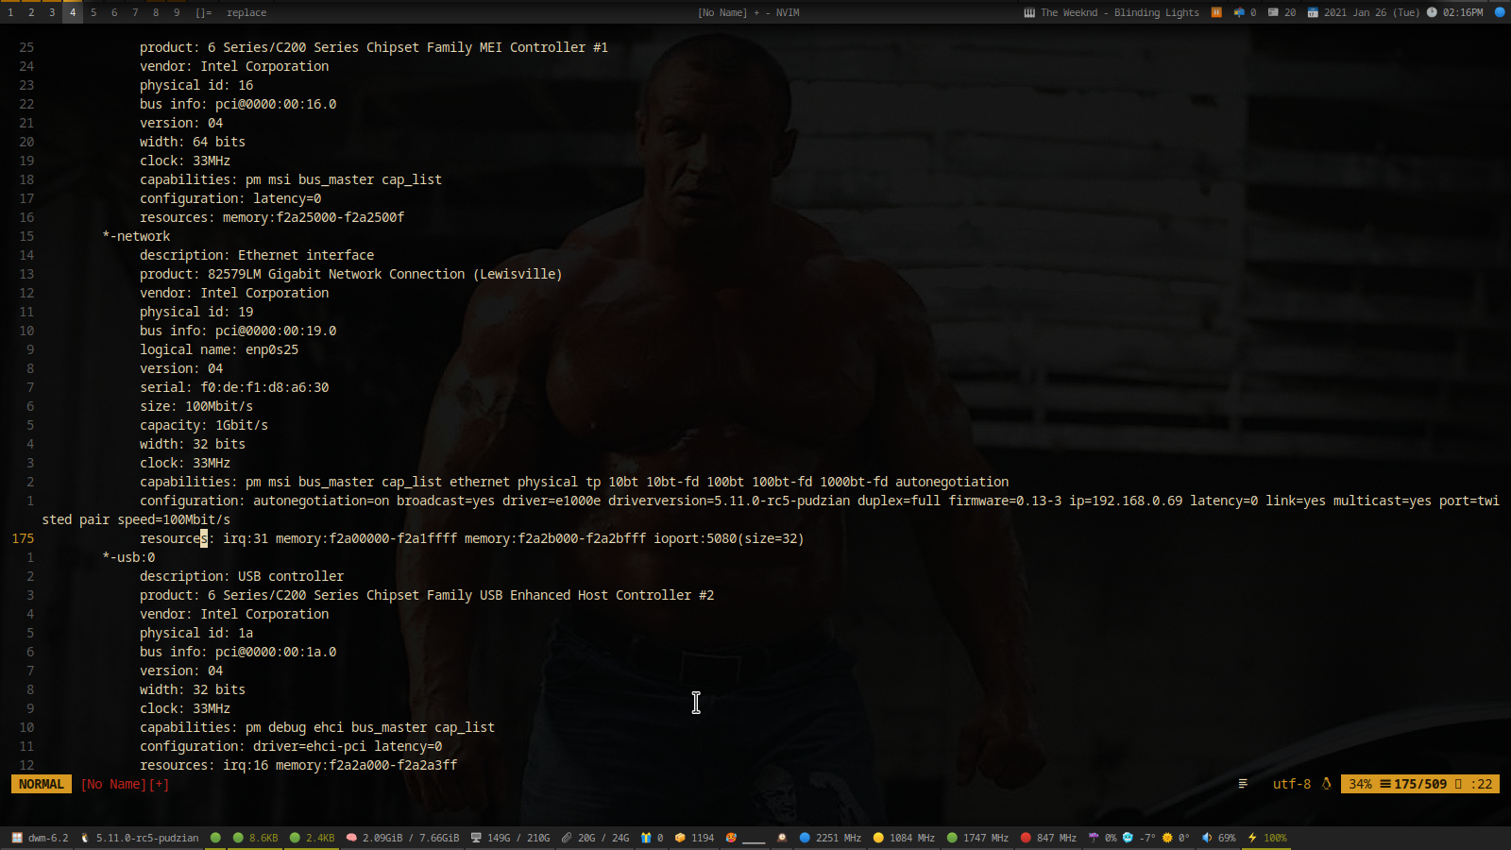Click the piano music icon in top bar

click(x=1029, y=12)
